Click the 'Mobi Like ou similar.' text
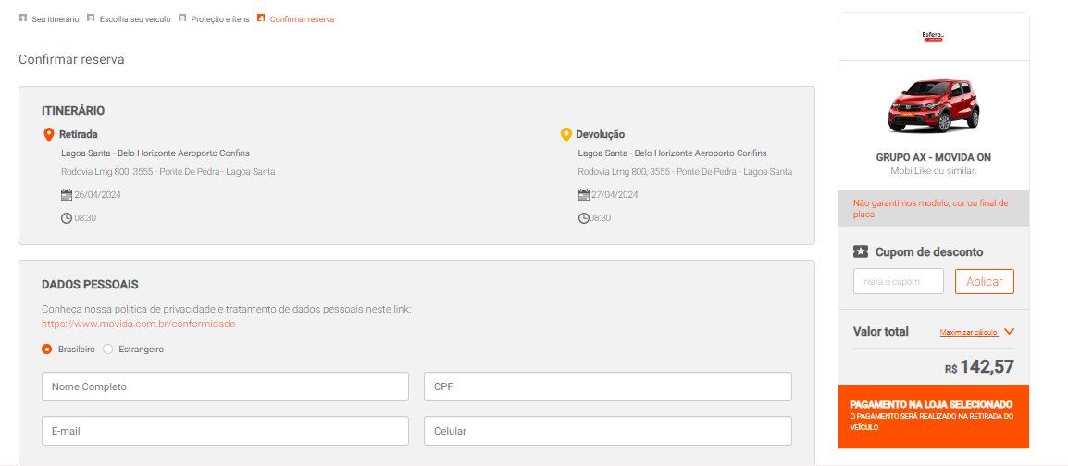This screenshot has height=466, width=1068. coord(933,171)
